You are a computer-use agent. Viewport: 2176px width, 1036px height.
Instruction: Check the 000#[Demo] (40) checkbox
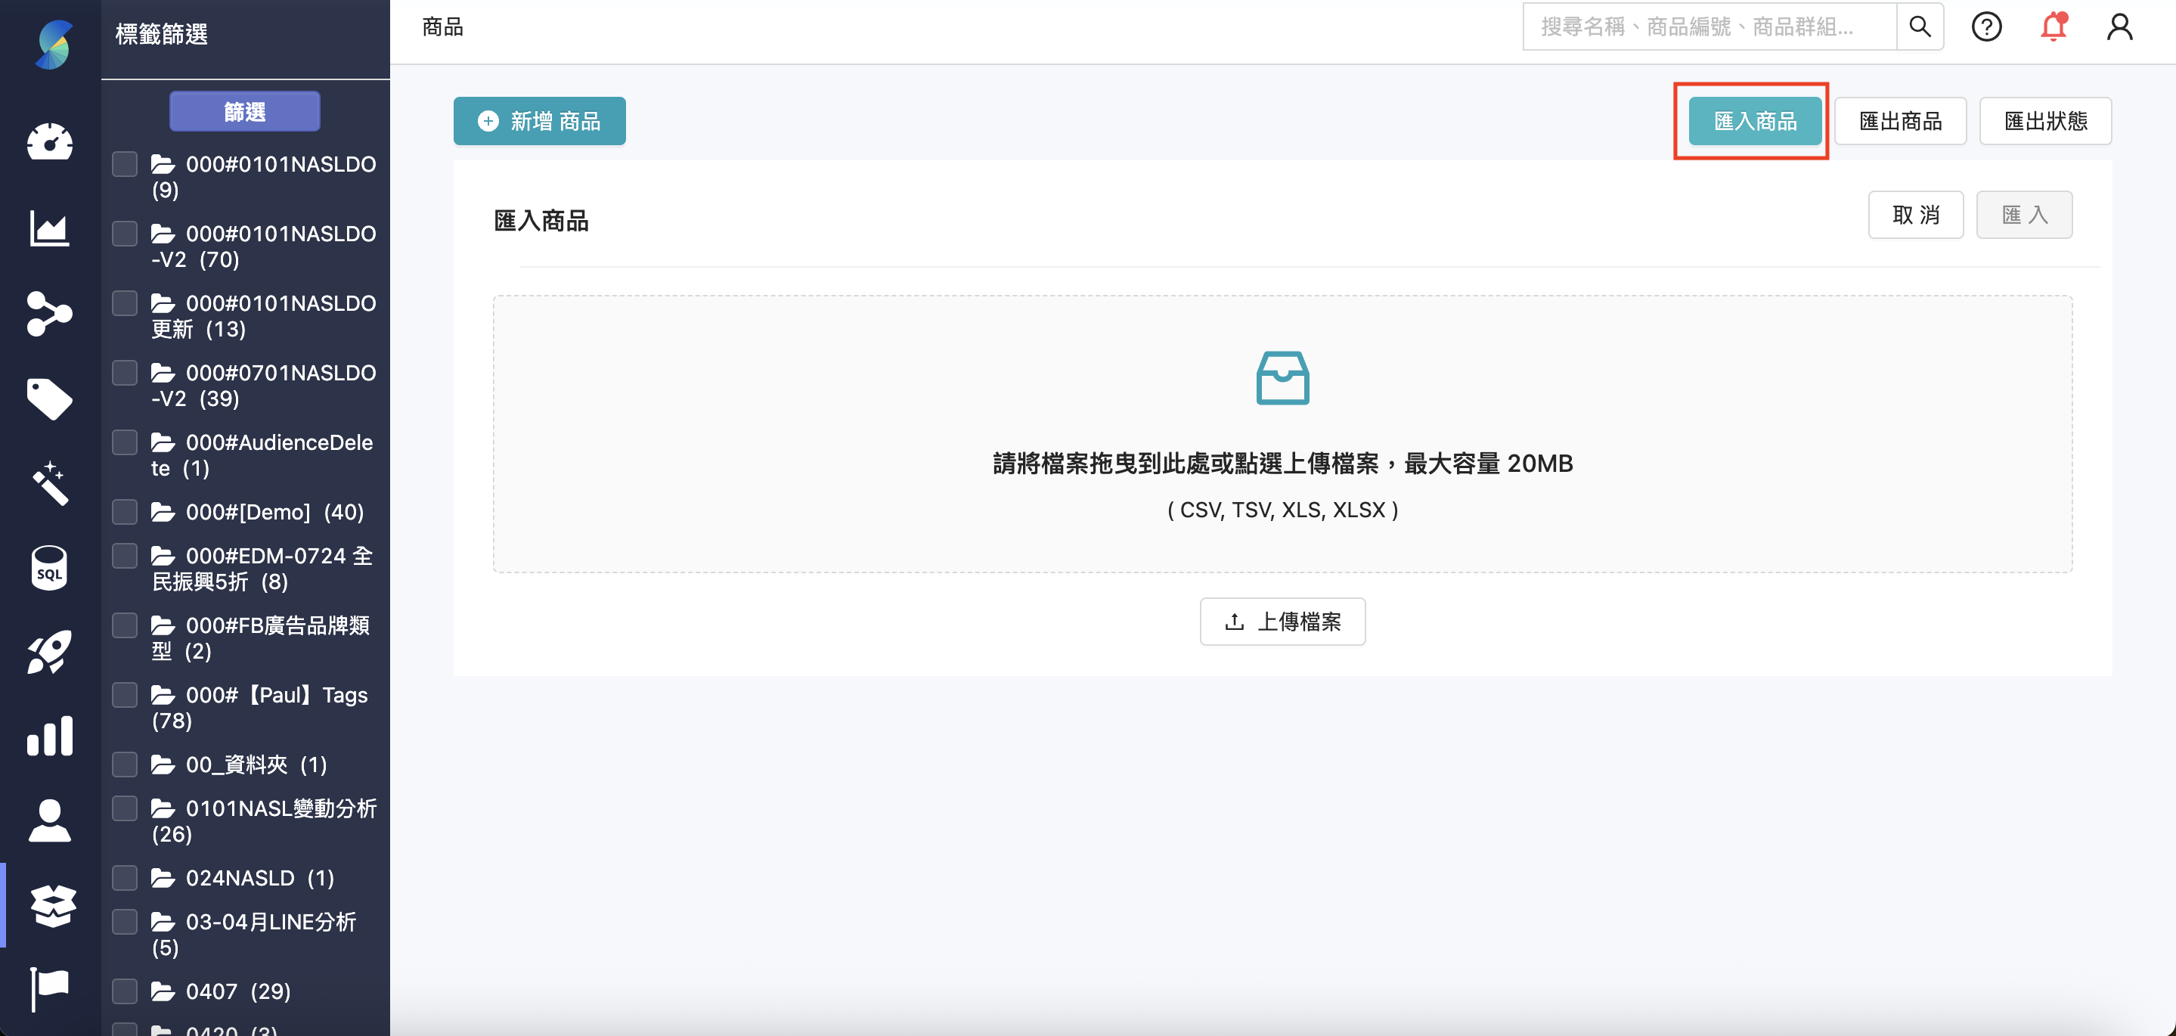[x=125, y=512]
